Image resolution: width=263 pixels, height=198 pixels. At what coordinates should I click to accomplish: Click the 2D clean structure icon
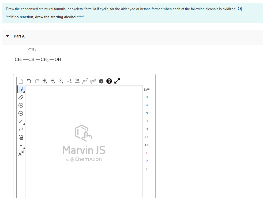click(x=77, y=81)
